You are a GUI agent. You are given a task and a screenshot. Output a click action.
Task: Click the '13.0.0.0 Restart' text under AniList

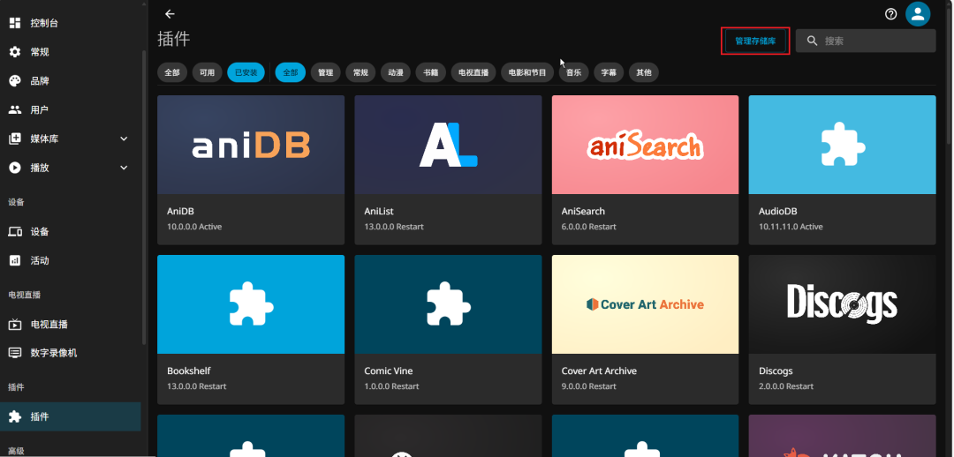(x=394, y=227)
